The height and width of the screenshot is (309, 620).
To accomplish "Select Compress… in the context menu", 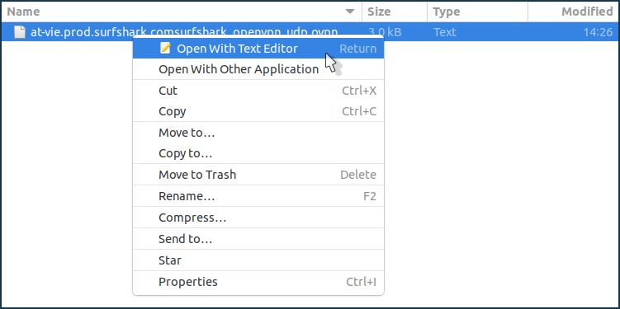I will (x=258, y=218).
